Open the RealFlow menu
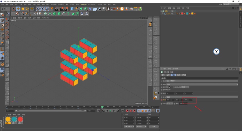Viewport: 242px width, 131px height. pos(83,4)
